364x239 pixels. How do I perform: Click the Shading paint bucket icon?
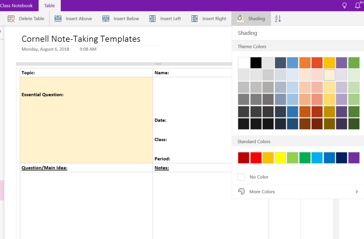point(240,18)
